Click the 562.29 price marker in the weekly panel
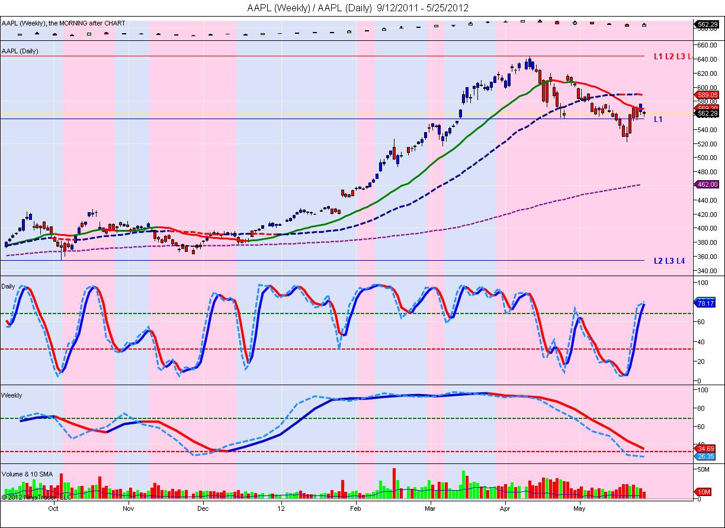Image resolution: width=725 pixels, height=528 pixels. pyautogui.click(x=707, y=24)
